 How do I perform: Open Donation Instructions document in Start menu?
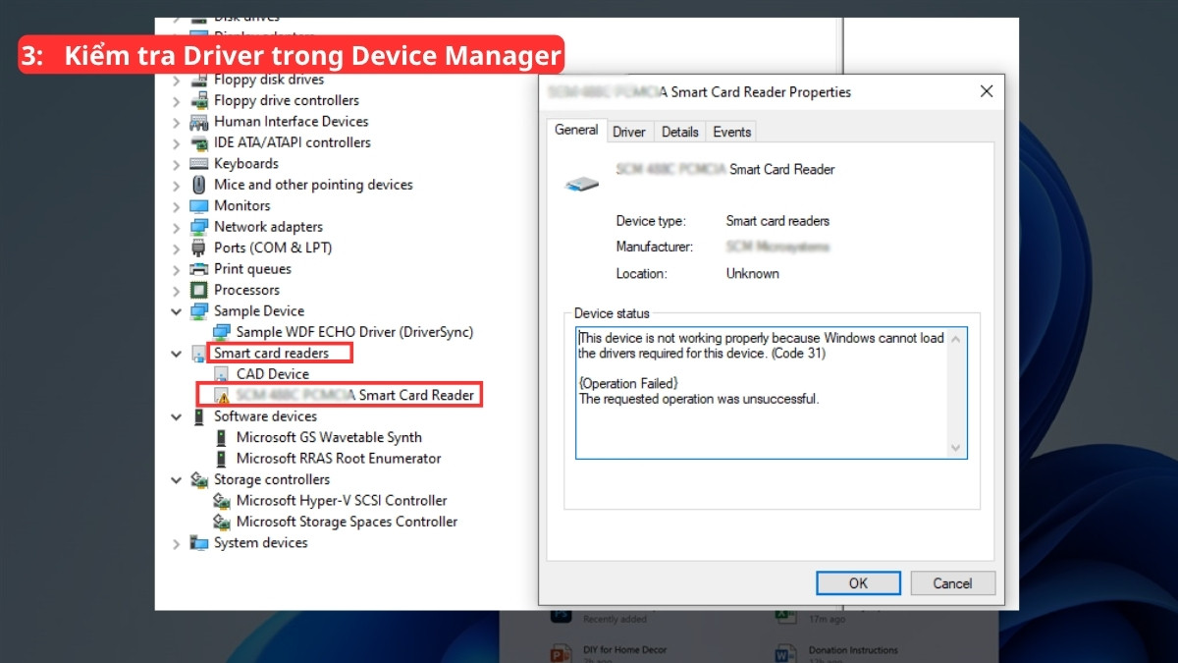point(853,649)
